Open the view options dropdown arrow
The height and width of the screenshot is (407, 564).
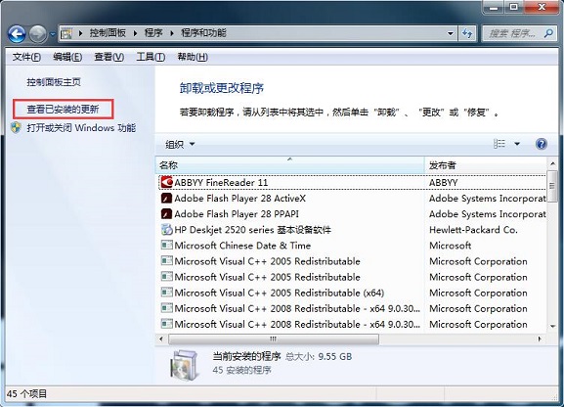coord(517,144)
